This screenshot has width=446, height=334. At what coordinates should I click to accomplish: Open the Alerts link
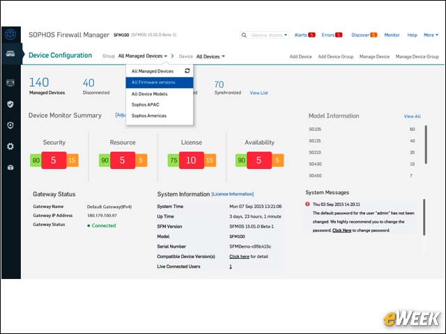[x=300, y=35]
